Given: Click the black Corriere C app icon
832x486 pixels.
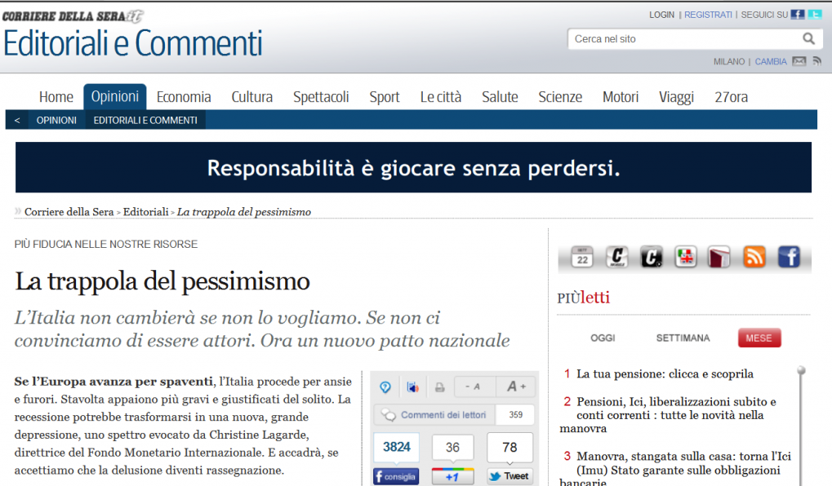Looking at the screenshot, I should (x=651, y=257).
